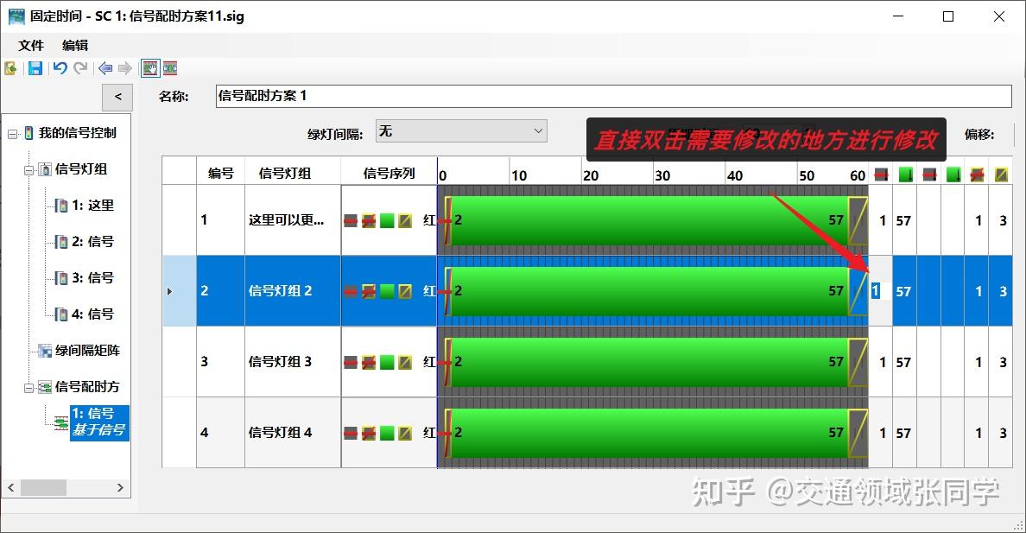Viewport: 1026px width, 533px height.
Task: Navigate forward using the gray right arrow
Action: (x=125, y=68)
